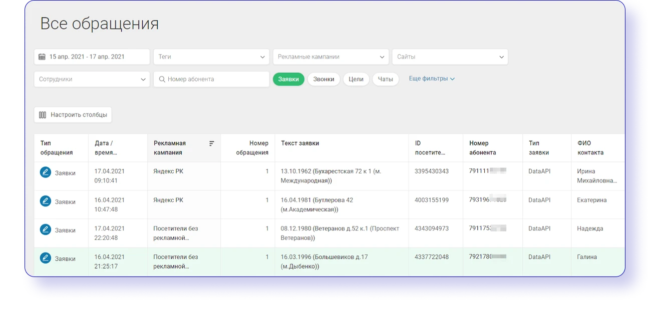Click contact name Надежда
Screen dimensions: 650x312
pyautogui.click(x=590, y=228)
